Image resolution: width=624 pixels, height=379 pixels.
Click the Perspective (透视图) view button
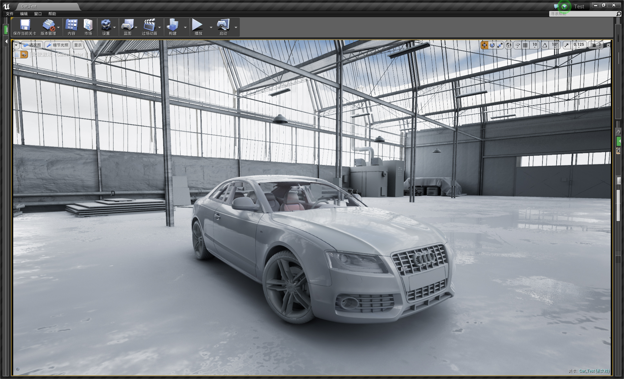coord(32,45)
